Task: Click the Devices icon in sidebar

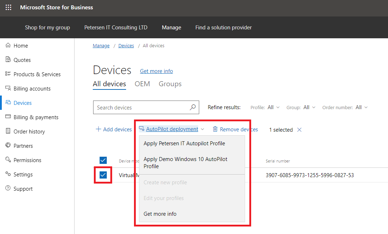Action: click(x=8, y=102)
